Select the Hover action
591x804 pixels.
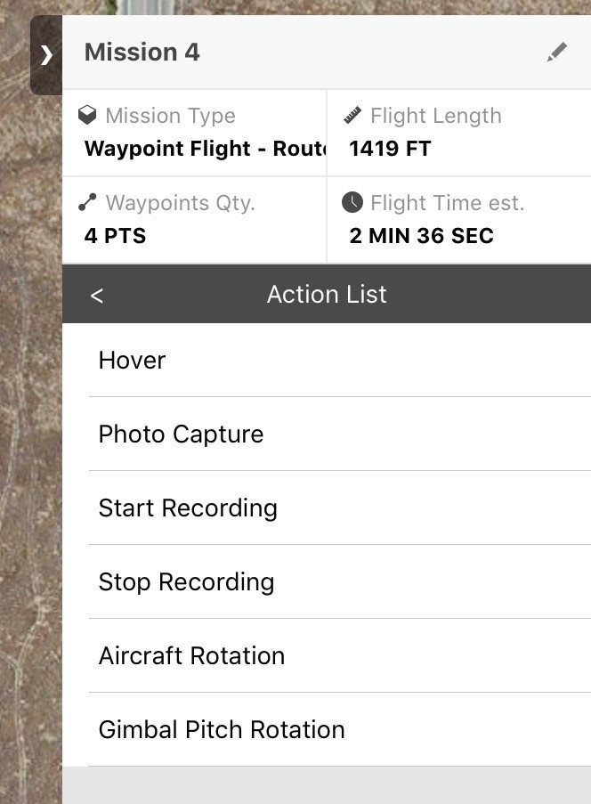click(133, 360)
